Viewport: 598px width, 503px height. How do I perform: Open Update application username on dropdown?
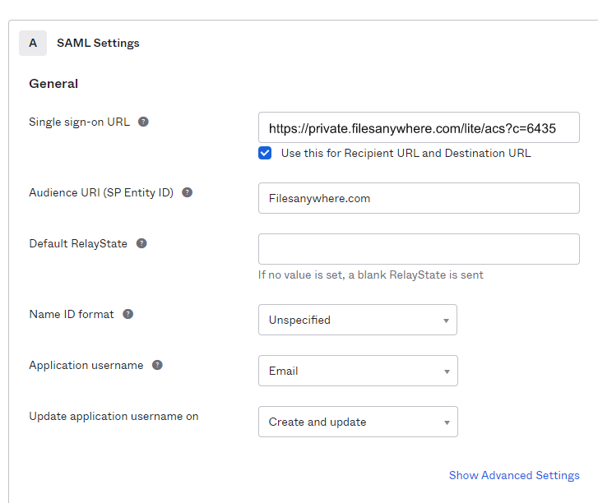(358, 422)
